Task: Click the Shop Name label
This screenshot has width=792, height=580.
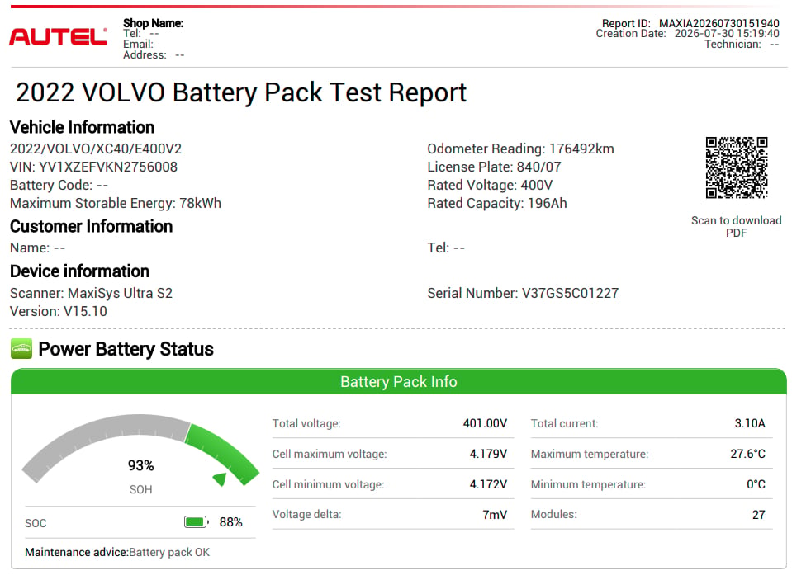Action: click(x=154, y=23)
